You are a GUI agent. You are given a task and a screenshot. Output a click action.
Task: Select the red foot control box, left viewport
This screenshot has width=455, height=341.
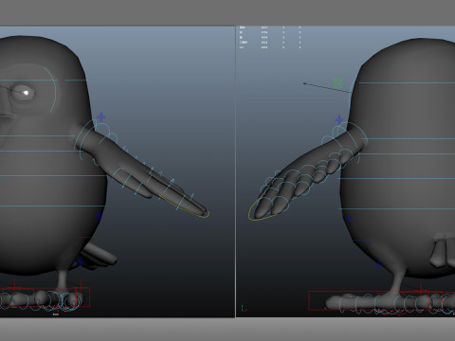coord(45,297)
